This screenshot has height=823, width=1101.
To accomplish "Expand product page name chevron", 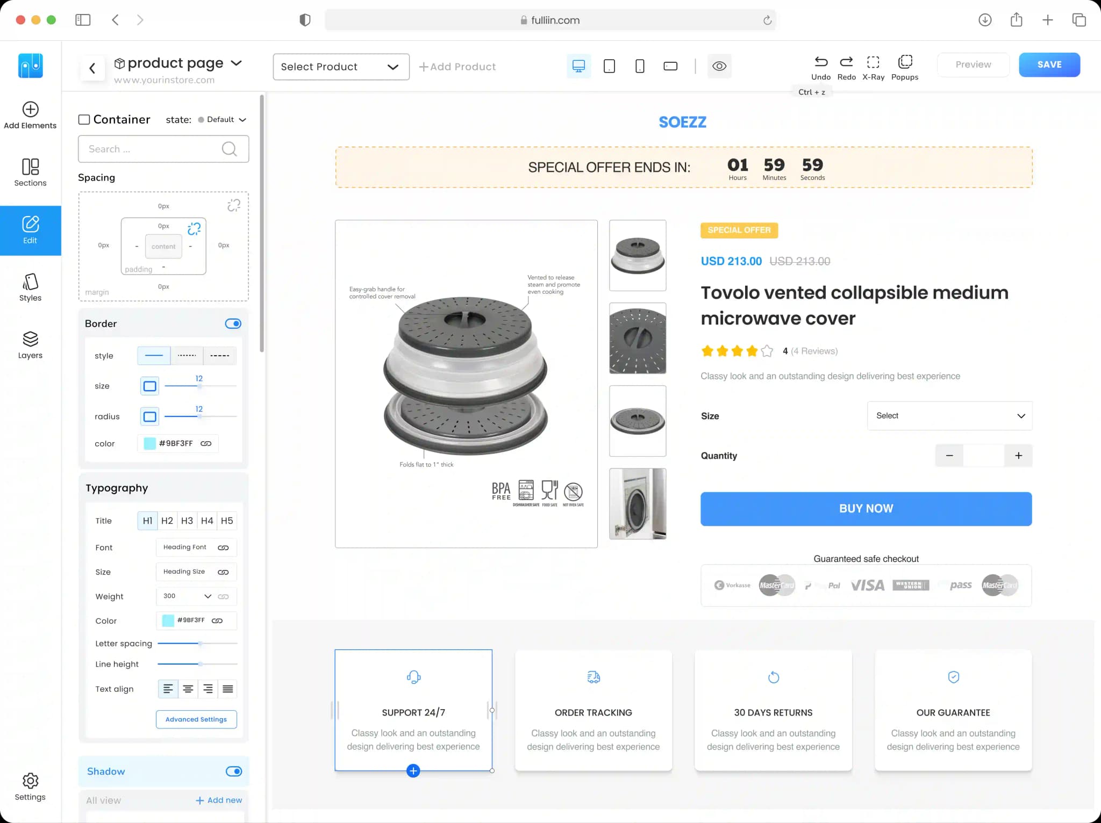I will click(236, 63).
